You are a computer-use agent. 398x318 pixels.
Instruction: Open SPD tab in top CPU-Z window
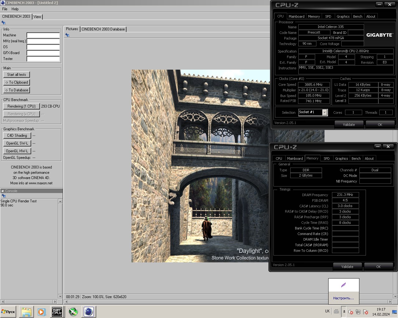coord(328,16)
